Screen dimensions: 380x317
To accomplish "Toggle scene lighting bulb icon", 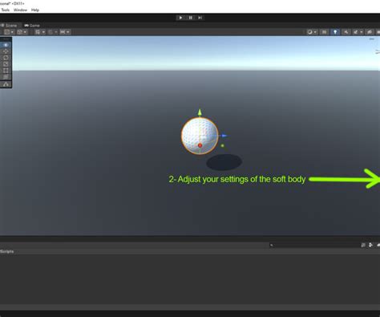I will point(335,32).
